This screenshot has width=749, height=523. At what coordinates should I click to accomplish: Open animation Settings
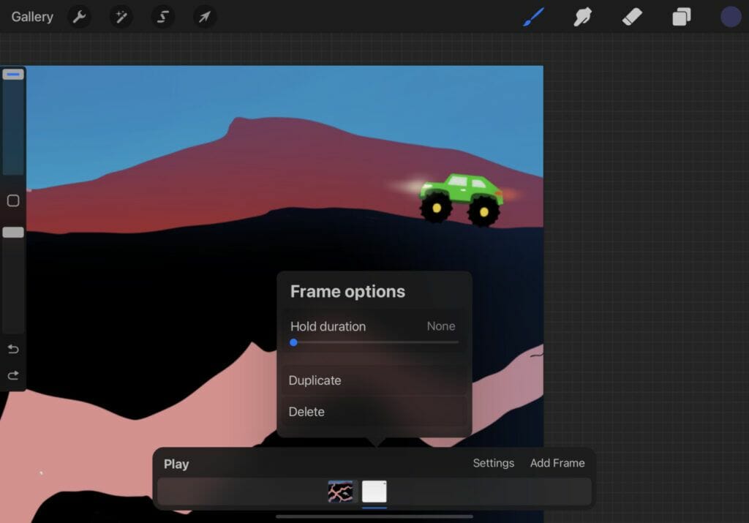(x=494, y=463)
